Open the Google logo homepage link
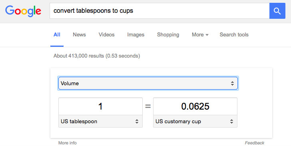 click(x=23, y=11)
